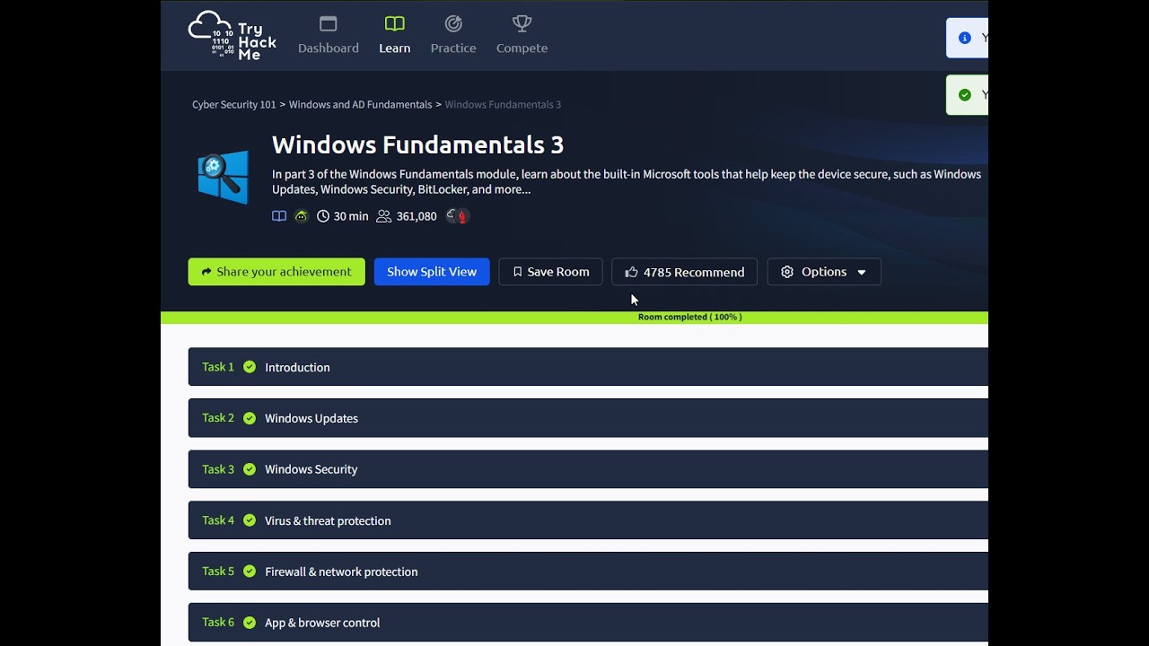
Task: Open the Dashboard navigation item
Action: (x=329, y=35)
